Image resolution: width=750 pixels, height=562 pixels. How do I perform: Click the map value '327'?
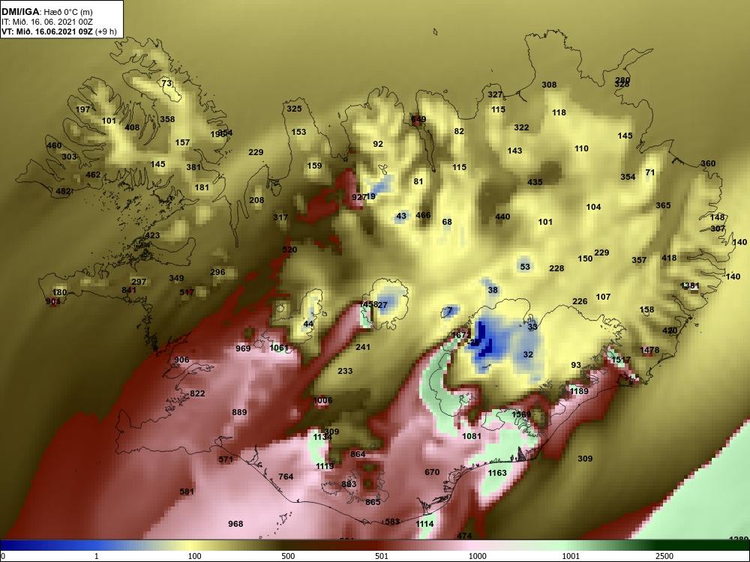(x=495, y=94)
